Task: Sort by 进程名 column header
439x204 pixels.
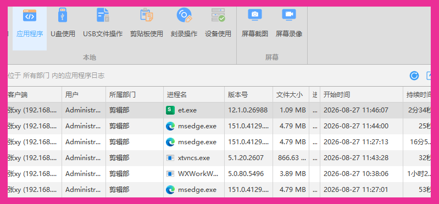Action: (194, 94)
